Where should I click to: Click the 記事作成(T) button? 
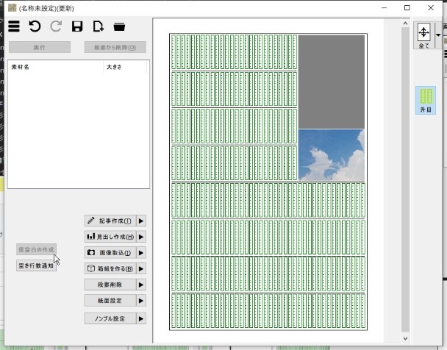[x=110, y=221]
